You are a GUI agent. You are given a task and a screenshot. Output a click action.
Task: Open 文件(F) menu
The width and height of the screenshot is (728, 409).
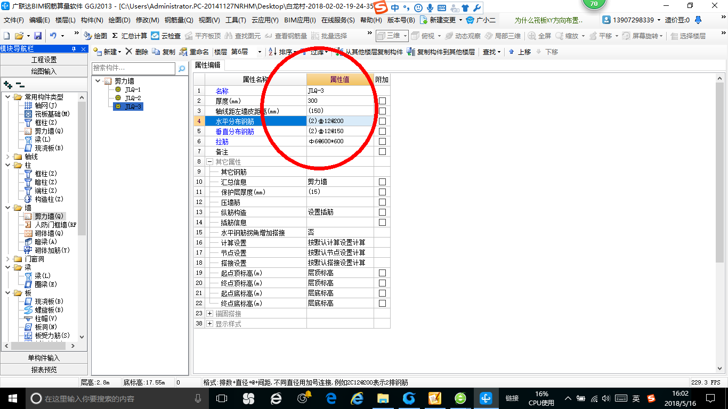(14, 20)
